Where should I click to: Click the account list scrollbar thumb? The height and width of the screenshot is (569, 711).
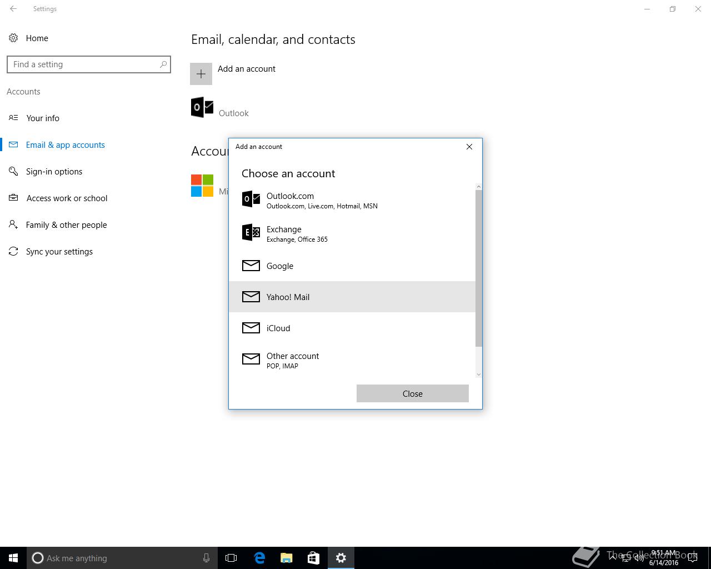point(479,268)
